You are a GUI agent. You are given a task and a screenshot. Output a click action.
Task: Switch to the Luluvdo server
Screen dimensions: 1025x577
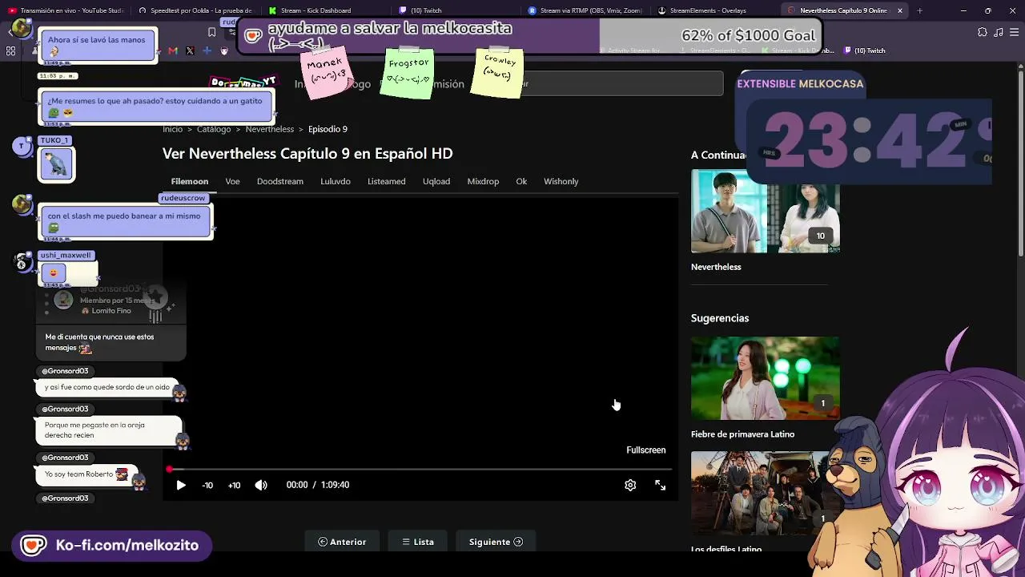coord(336,181)
